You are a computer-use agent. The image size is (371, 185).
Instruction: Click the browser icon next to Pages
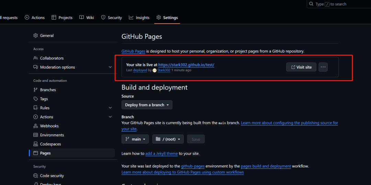pos(35,153)
